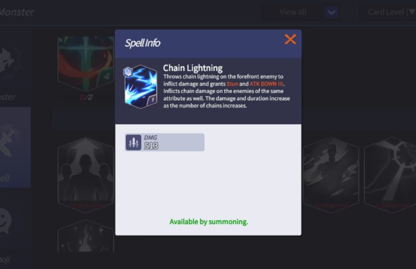Select the unacquired swordsman spell card
The height and width of the screenshot is (269, 416).
(x=331, y=175)
